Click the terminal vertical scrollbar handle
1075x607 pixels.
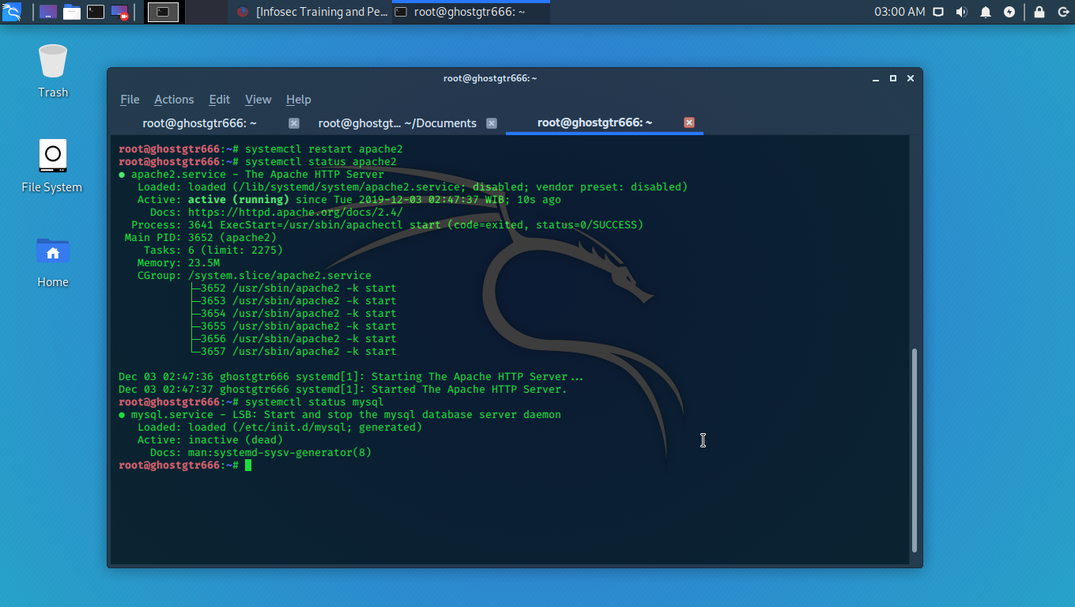(x=915, y=450)
